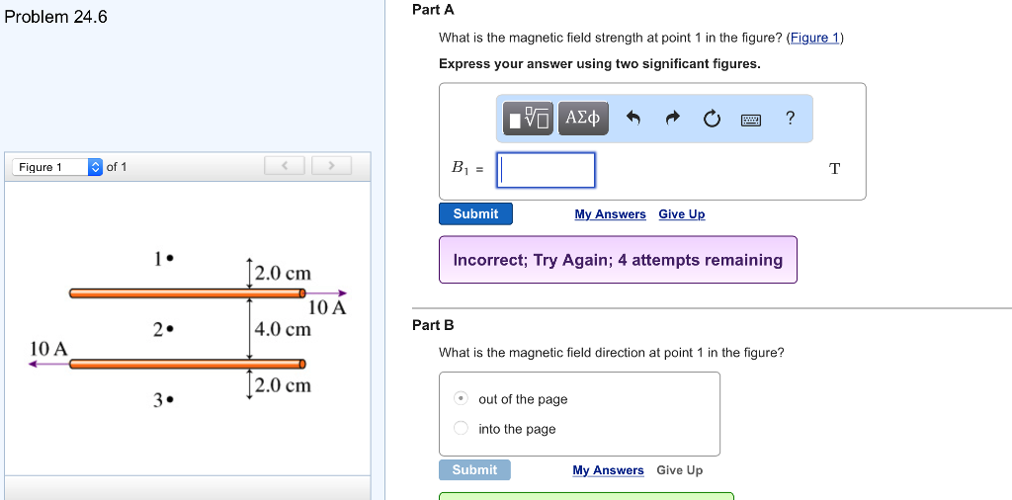The height and width of the screenshot is (500, 1012).
Task: Show keyboard shortcuts icon
Action: pos(751,120)
